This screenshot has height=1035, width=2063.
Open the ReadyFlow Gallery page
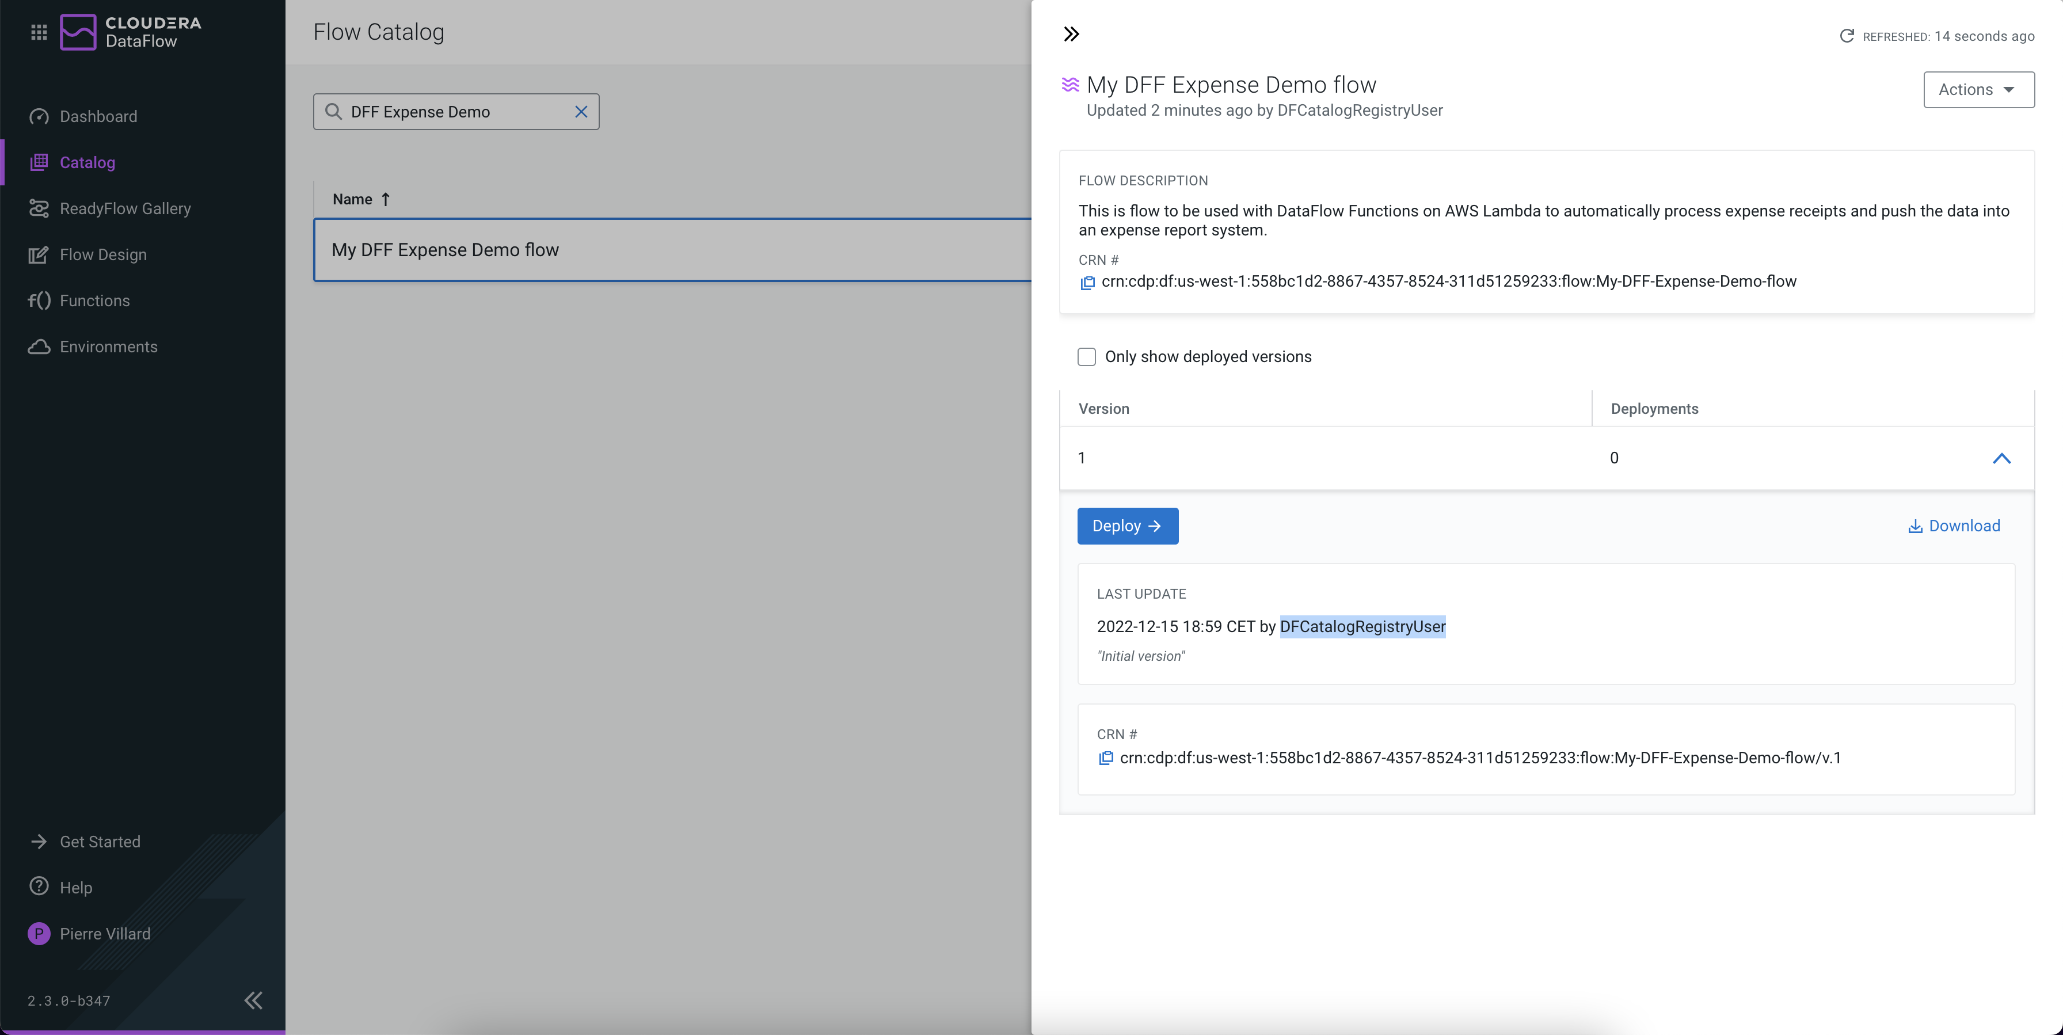click(x=125, y=208)
